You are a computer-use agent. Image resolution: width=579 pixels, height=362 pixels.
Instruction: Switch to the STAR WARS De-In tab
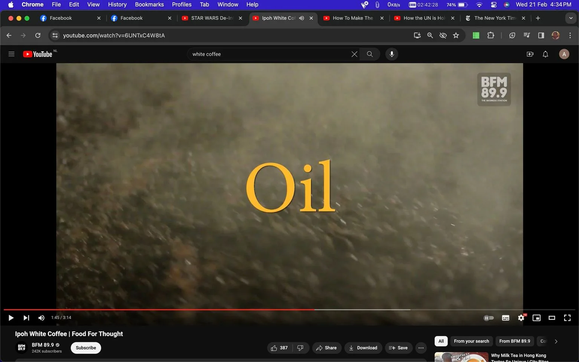[211, 18]
